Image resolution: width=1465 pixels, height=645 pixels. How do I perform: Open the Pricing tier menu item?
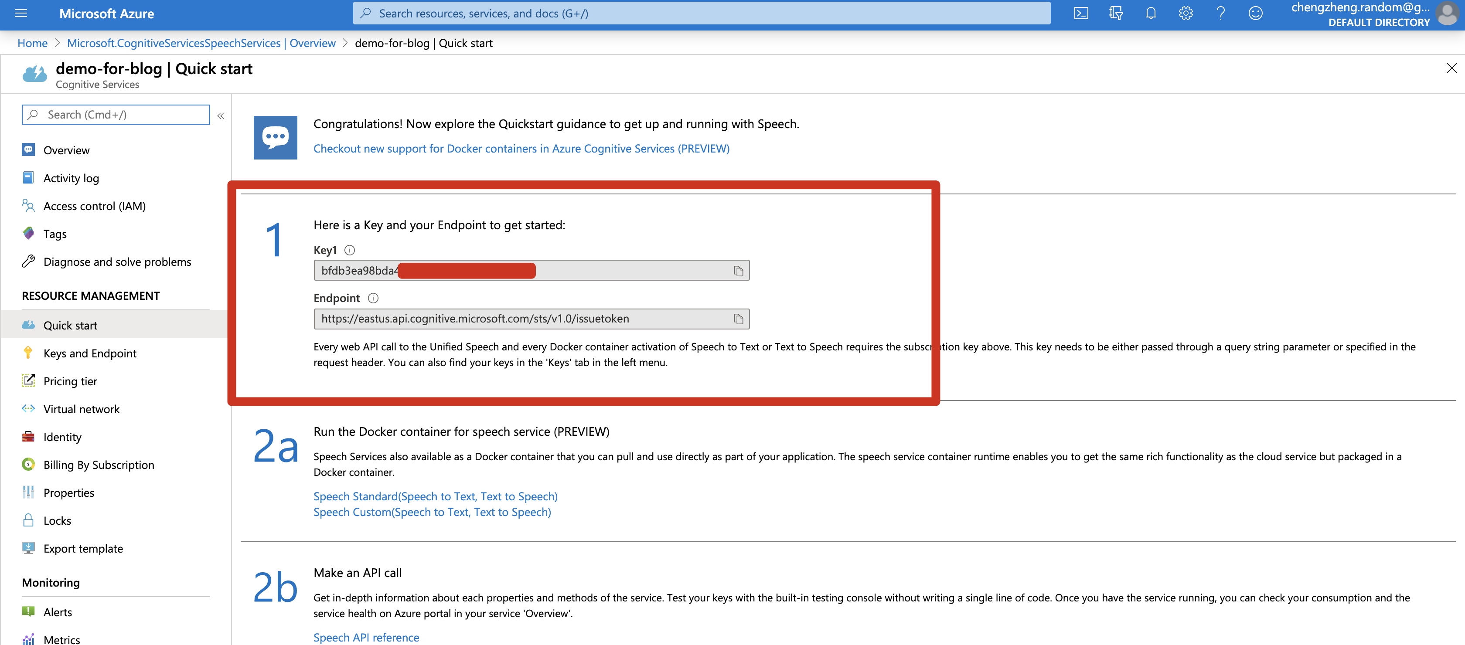coord(70,381)
